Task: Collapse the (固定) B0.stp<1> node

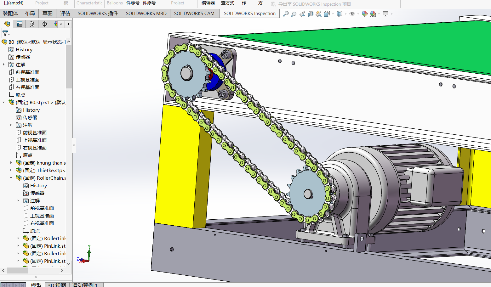Action: (x=4, y=102)
